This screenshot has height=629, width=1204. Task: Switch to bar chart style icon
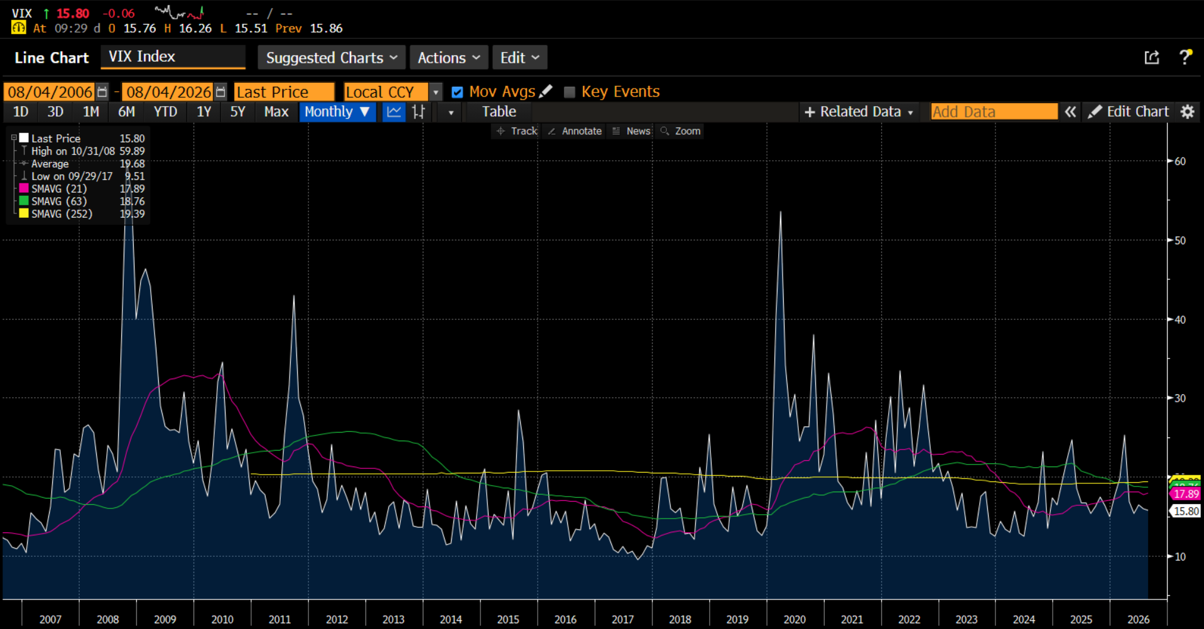tap(418, 112)
